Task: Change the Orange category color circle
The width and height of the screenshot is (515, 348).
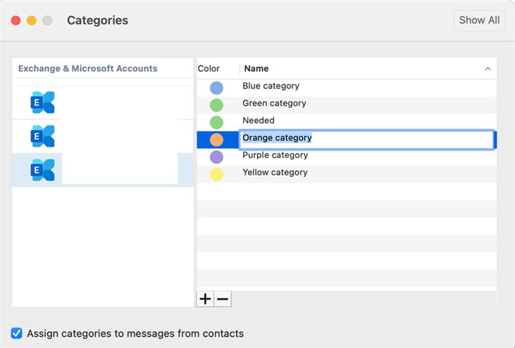Action: click(x=216, y=140)
